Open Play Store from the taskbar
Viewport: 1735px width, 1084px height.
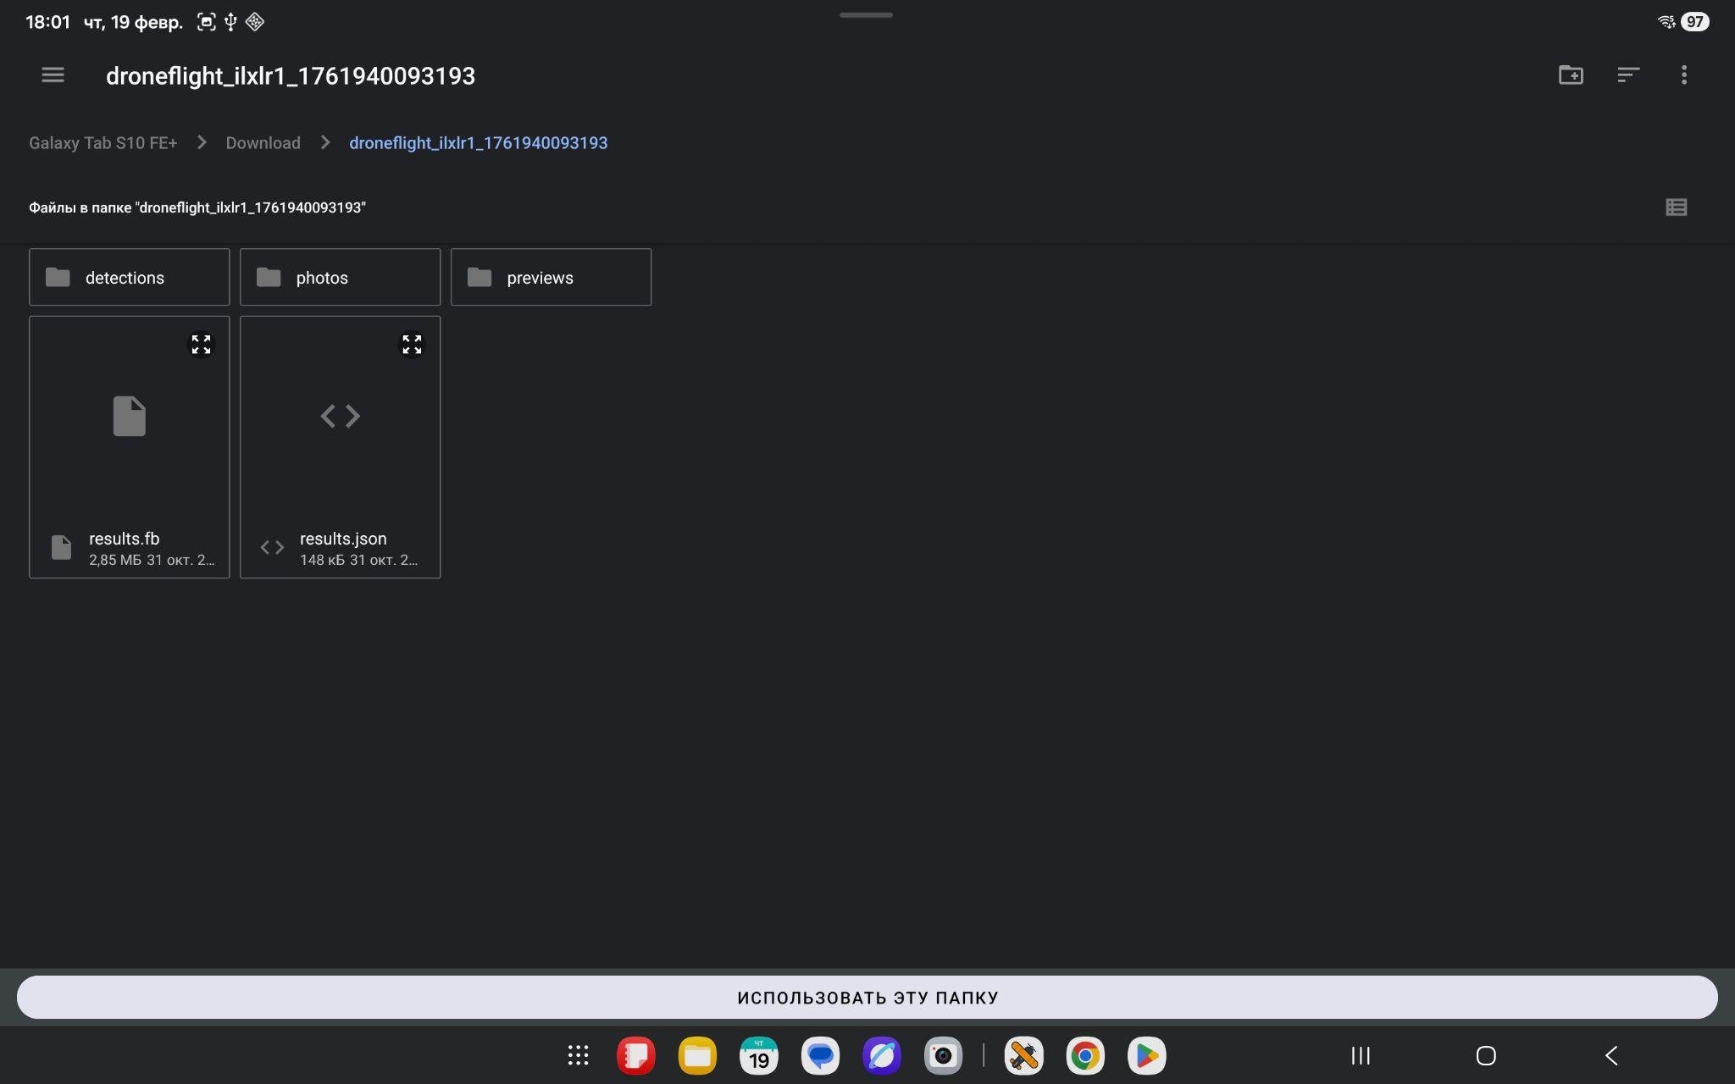tap(1146, 1055)
